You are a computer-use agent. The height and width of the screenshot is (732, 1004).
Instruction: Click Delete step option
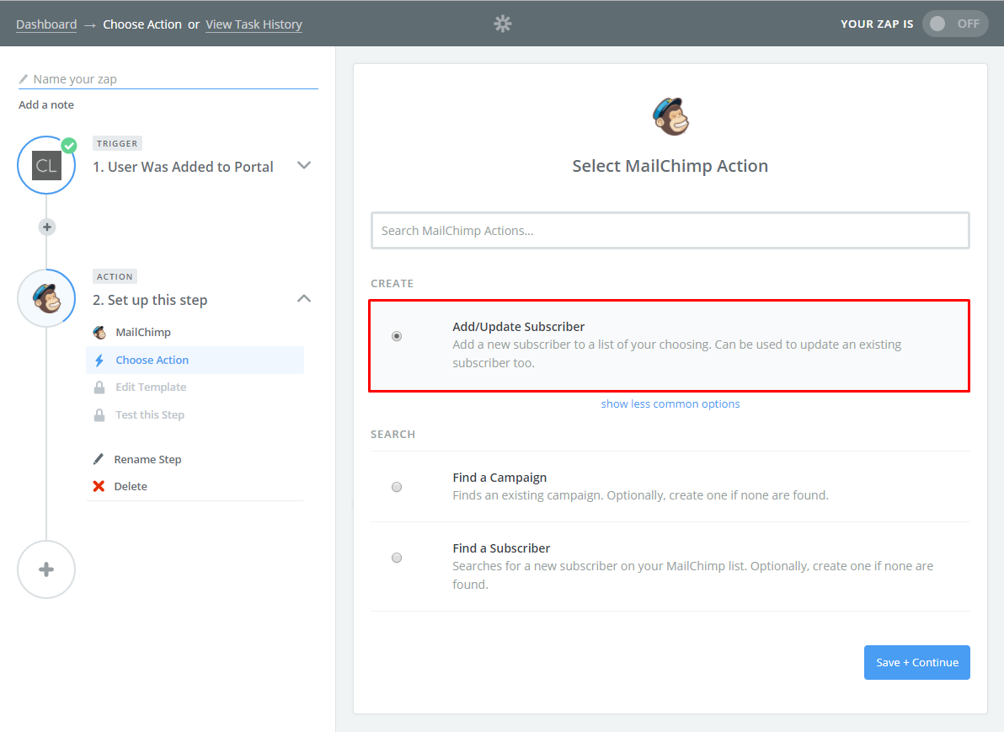[x=131, y=486]
